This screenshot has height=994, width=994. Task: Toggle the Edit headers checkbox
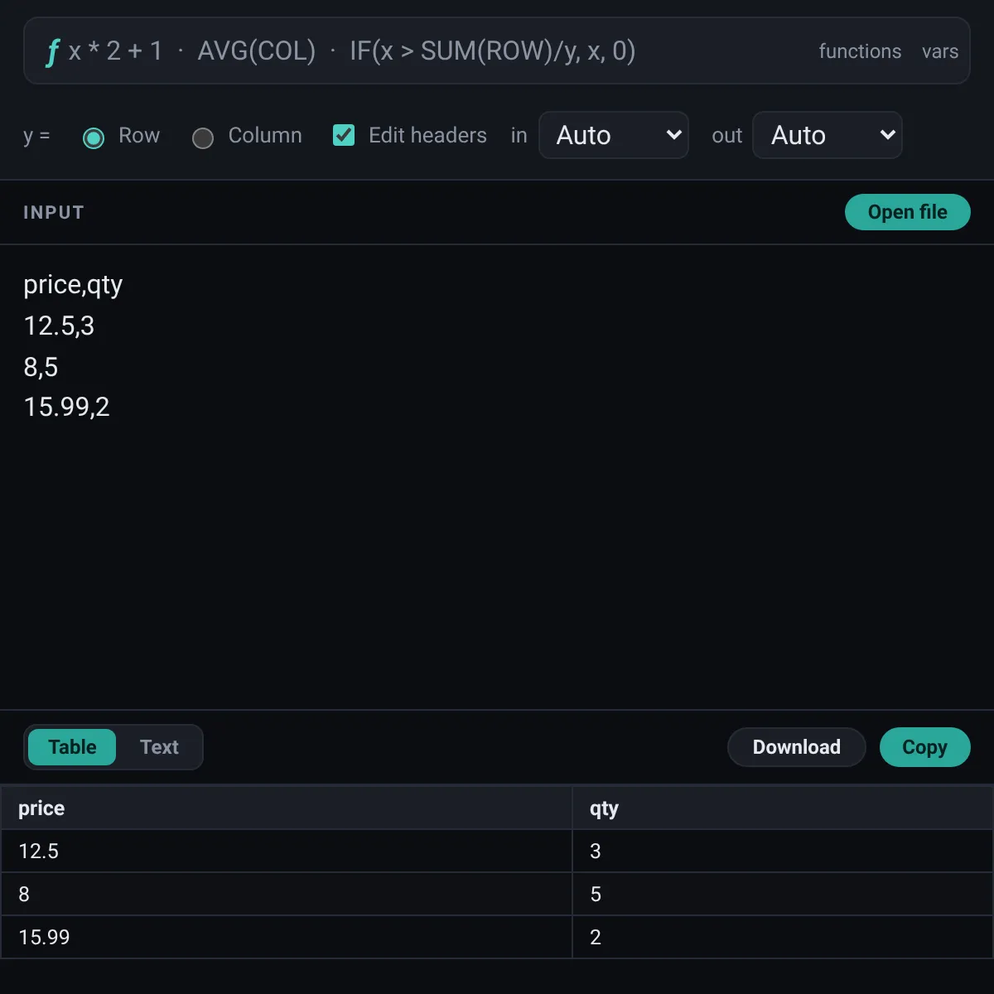(x=344, y=135)
